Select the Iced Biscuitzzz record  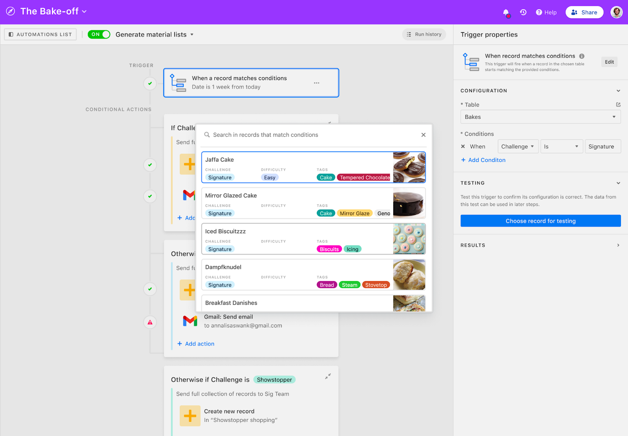click(x=313, y=239)
